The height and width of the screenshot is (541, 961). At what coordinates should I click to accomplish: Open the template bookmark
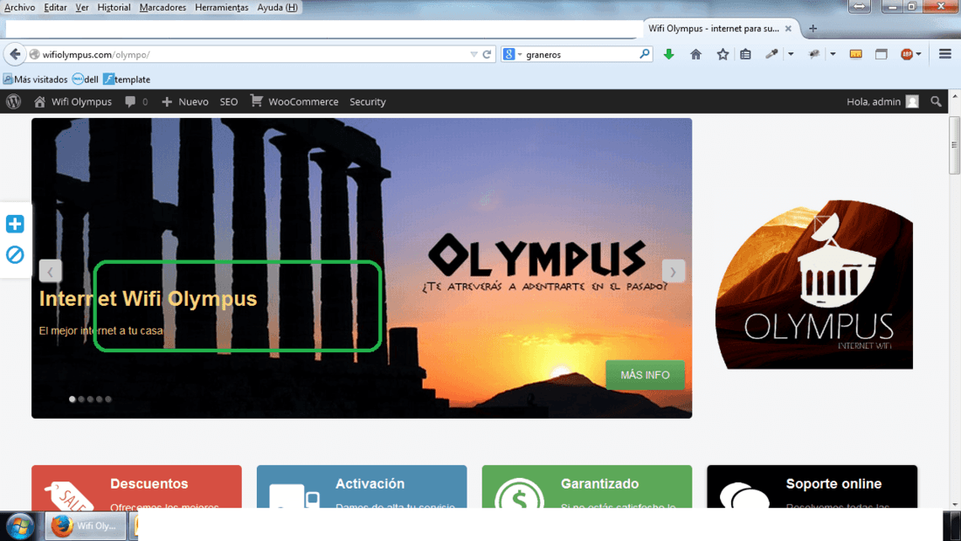point(127,80)
